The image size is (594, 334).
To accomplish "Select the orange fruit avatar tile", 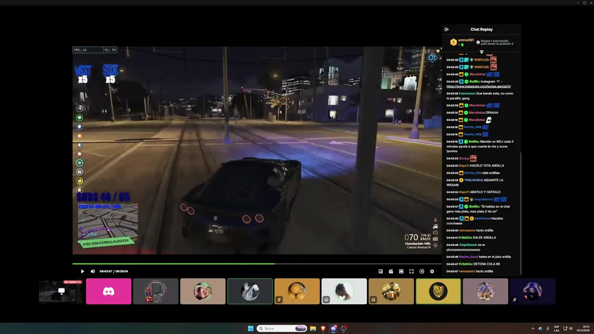I will (x=297, y=291).
